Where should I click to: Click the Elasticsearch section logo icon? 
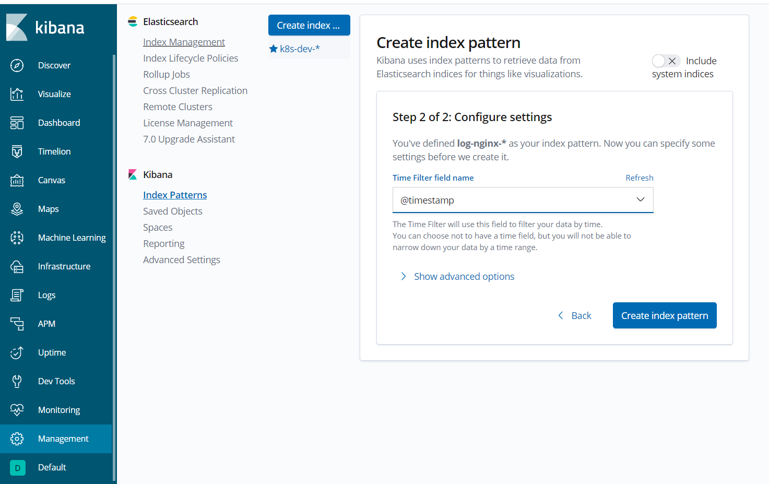[x=133, y=21]
